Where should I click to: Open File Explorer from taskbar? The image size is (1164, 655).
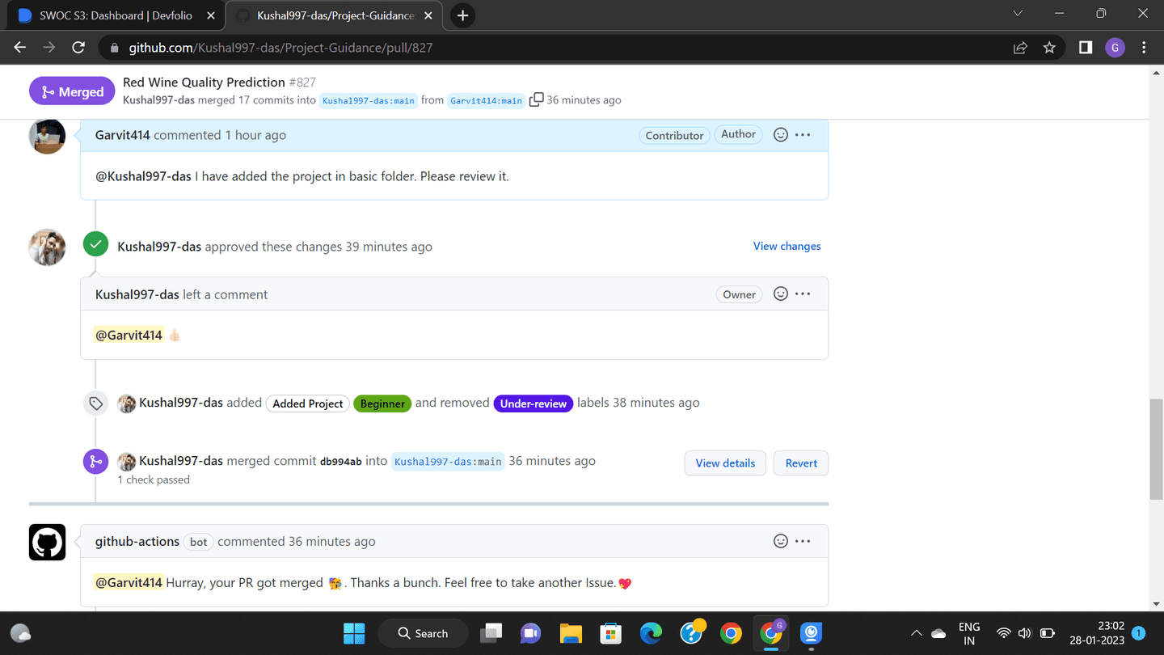click(571, 633)
